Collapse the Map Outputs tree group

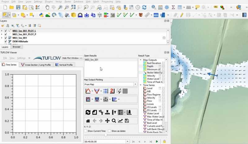coord(141,60)
